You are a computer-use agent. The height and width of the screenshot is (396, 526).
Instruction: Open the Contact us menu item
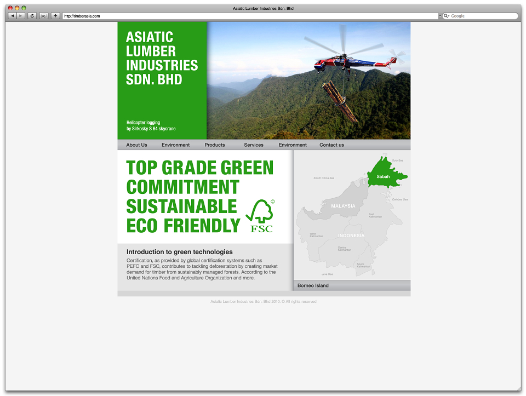(x=331, y=145)
